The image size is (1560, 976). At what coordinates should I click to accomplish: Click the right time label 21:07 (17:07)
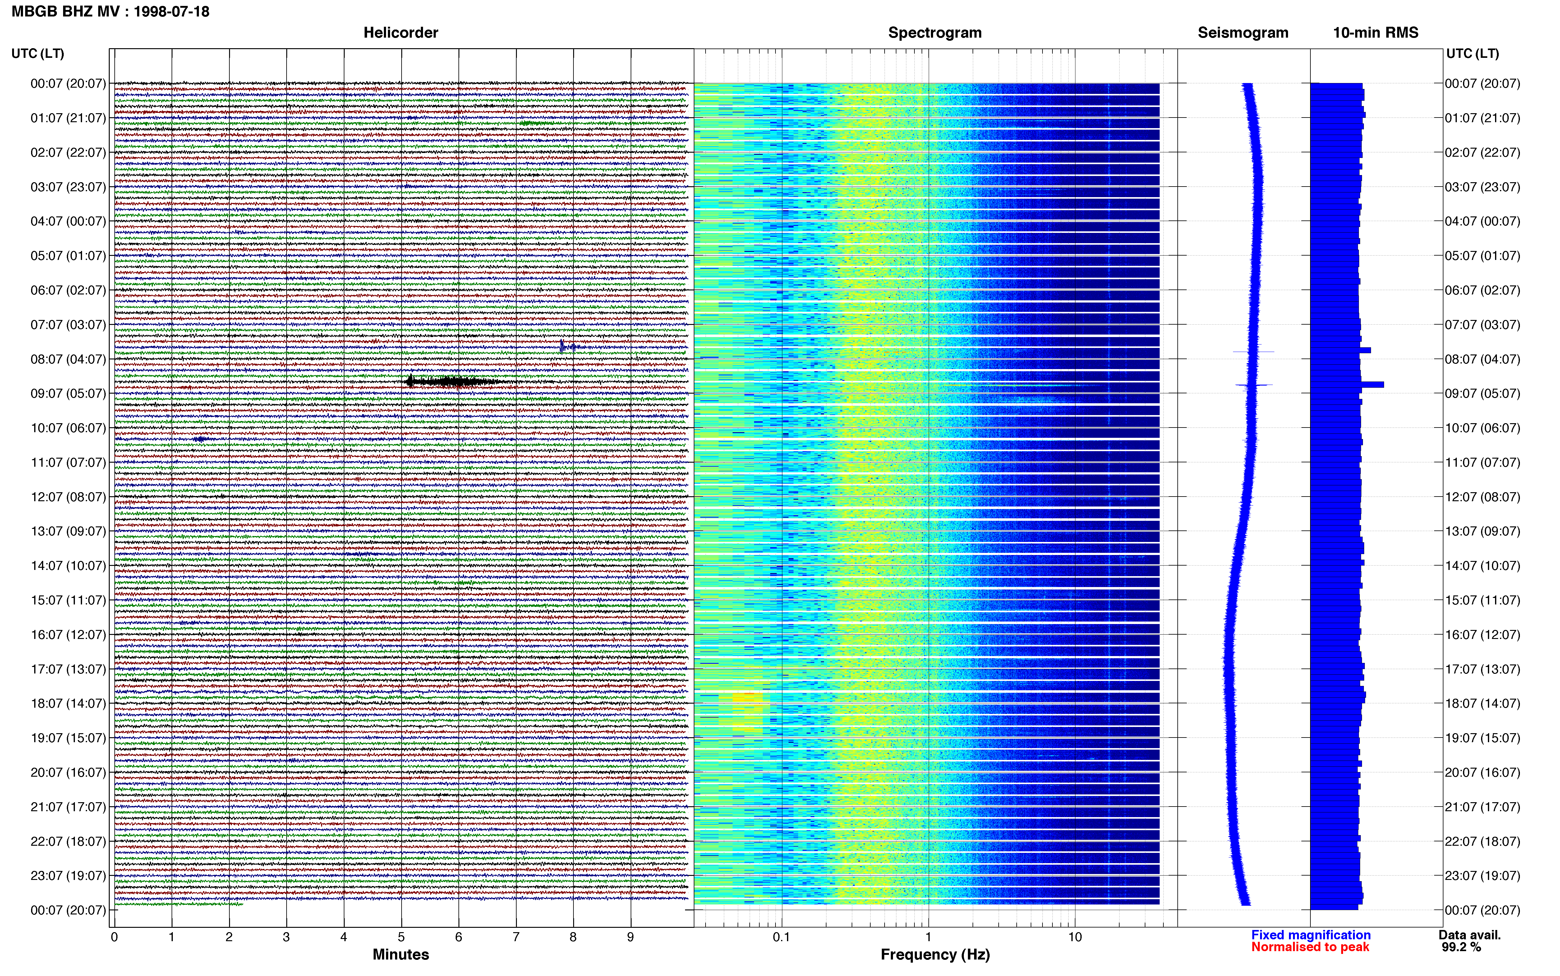pyautogui.click(x=1482, y=806)
